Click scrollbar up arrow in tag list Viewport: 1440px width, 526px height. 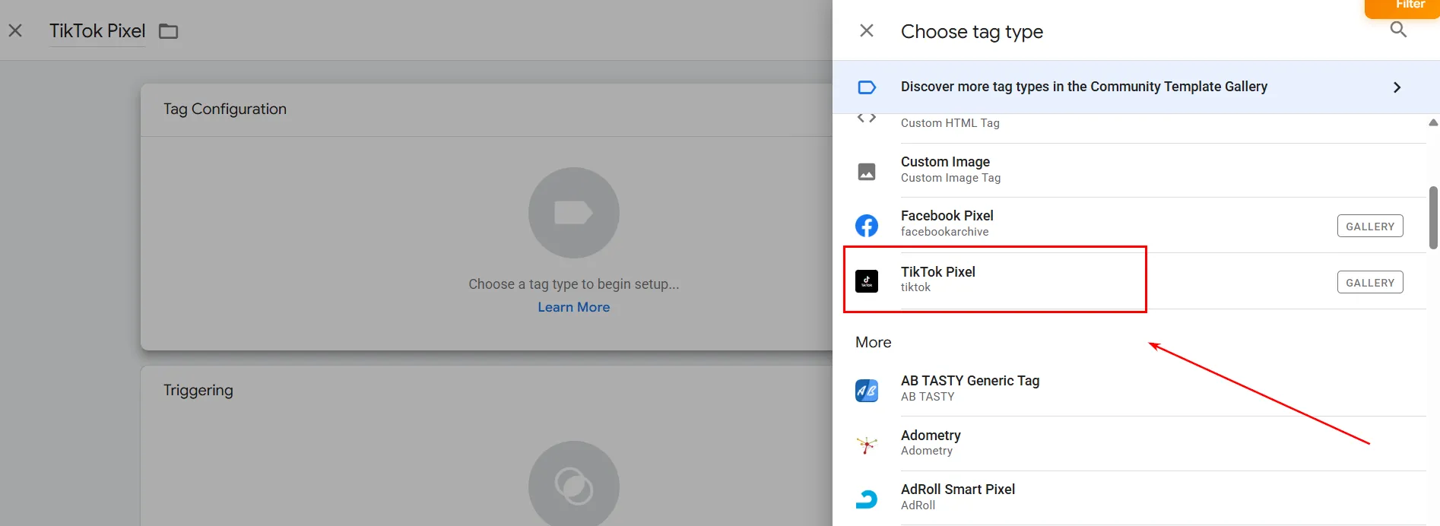click(1433, 122)
